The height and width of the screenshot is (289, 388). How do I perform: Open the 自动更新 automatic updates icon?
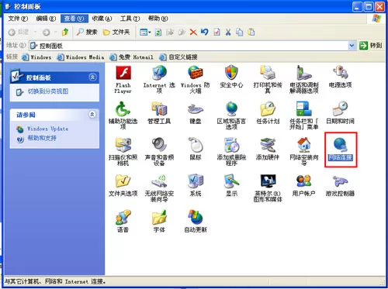click(x=196, y=222)
